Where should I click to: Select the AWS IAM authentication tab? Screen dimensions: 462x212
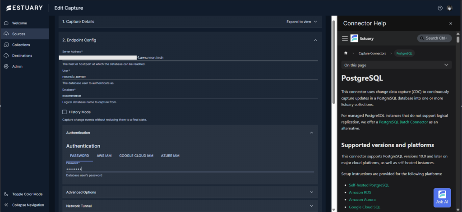coord(104,156)
